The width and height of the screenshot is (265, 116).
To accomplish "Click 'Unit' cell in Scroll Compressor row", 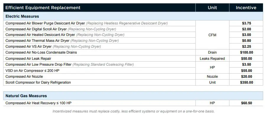I will point(212,82).
